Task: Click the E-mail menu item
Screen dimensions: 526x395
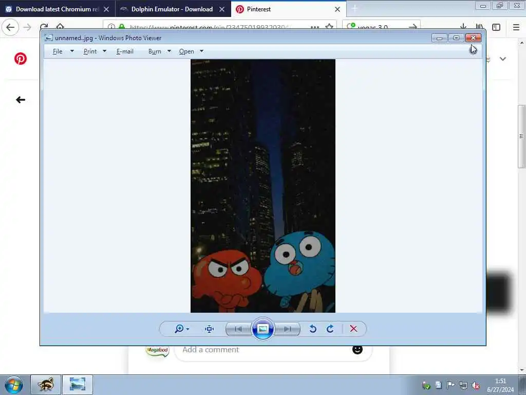Action: 125,51
